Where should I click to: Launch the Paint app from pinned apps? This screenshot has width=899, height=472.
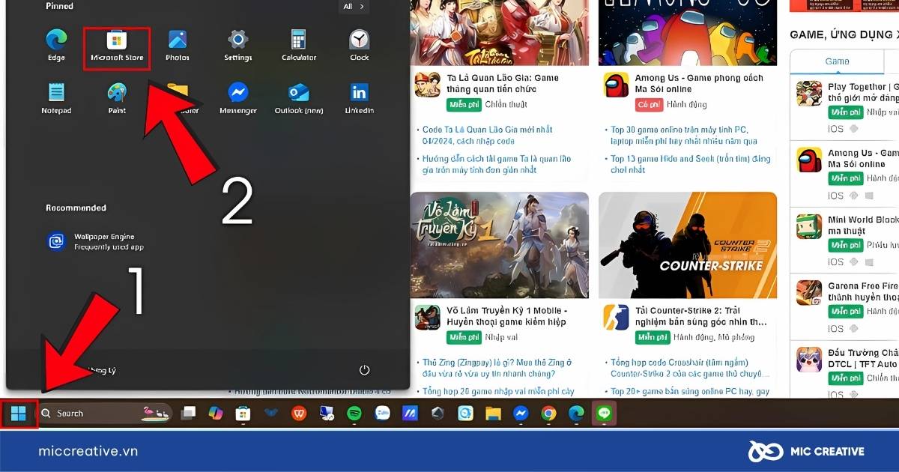(x=117, y=99)
